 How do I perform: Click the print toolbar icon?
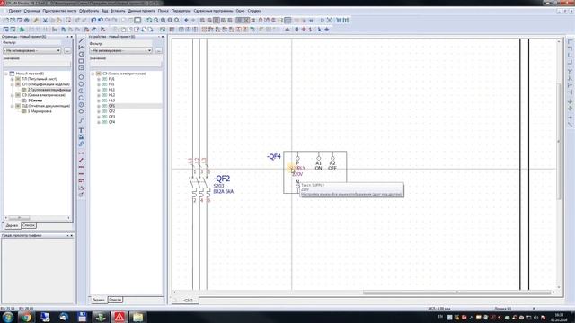(x=27, y=20)
